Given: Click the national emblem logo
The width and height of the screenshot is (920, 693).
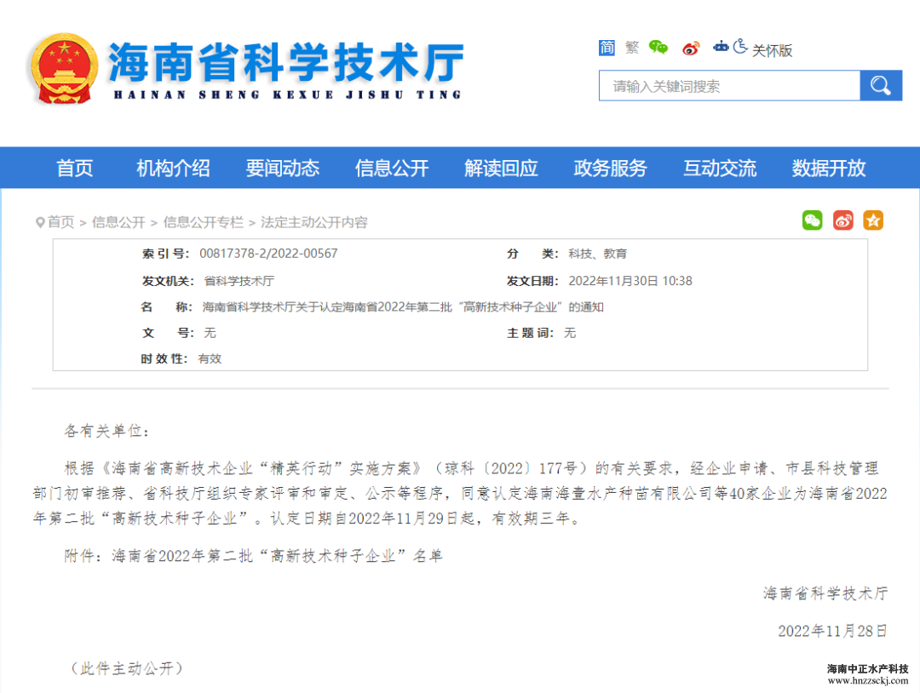Looking at the screenshot, I should (x=63, y=70).
